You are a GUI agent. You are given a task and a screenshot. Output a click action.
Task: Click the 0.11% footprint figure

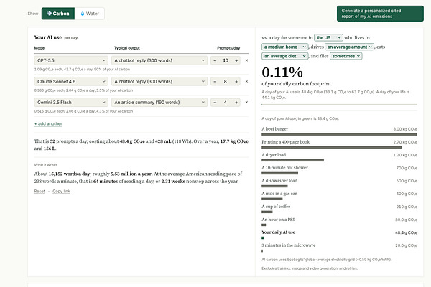[x=282, y=72]
